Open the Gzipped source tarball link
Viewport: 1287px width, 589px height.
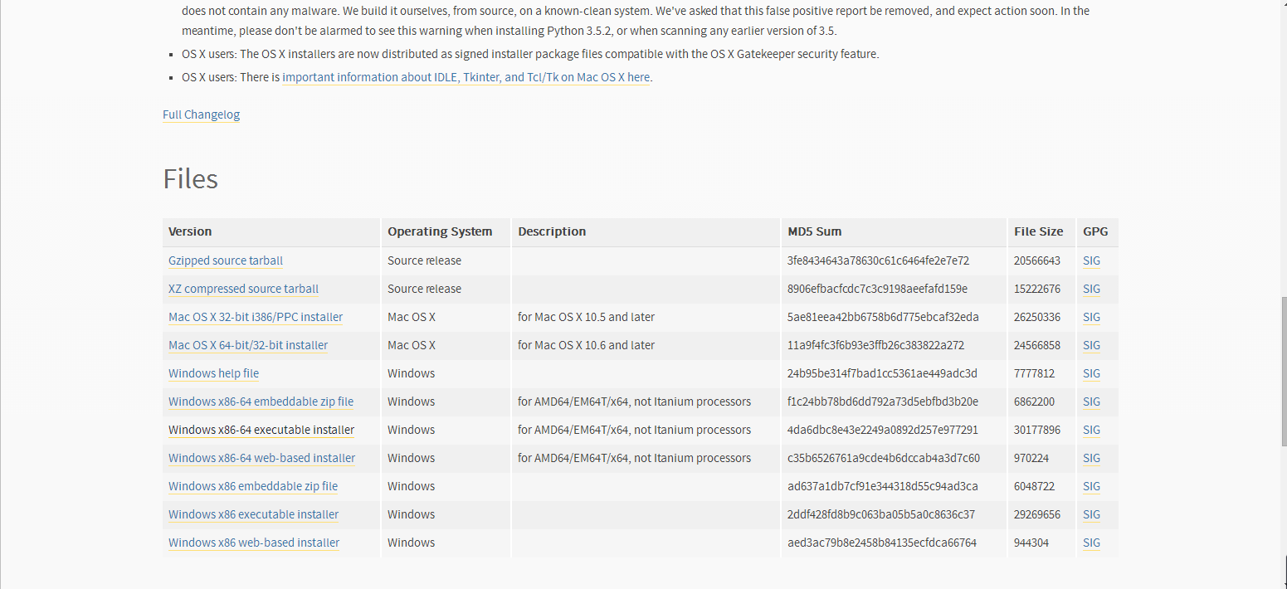pyautogui.click(x=226, y=260)
